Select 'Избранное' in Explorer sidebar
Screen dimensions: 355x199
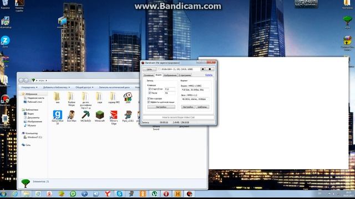tap(29, 94)
